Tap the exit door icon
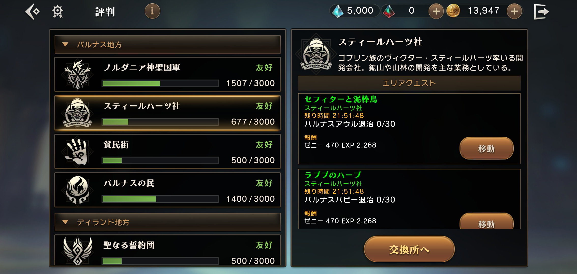Screen dimensions: 577x274 (x=541, y=11)
